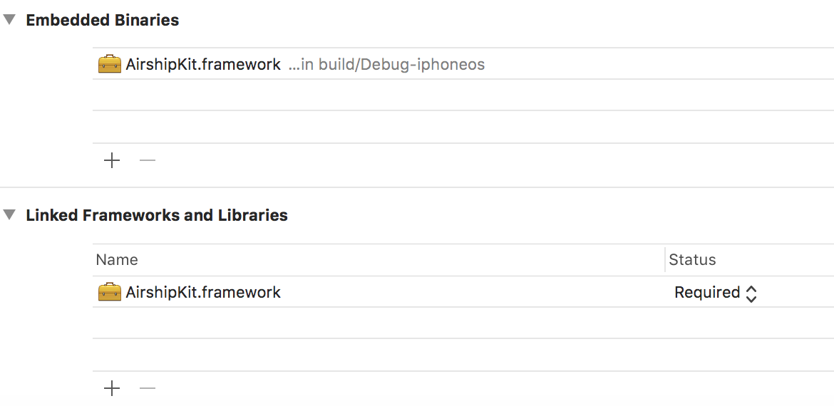The width and height of the screenshot is (834, 406).
Task: Click the toolbox icon in Linked Frameworks
Action: coord(109,293)
